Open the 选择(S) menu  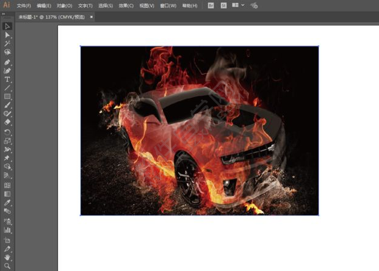point(106,5)
